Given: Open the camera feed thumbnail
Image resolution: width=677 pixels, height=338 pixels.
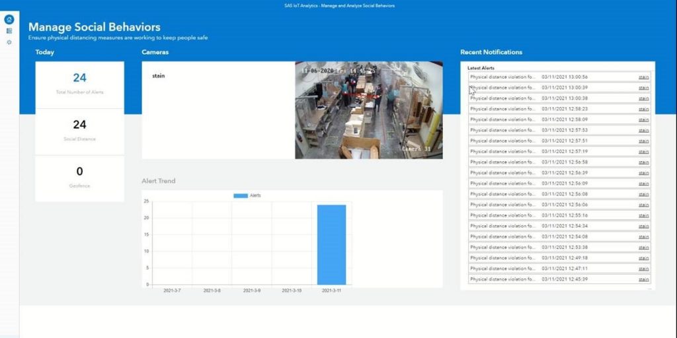Looking at the screenshot, I should 368,110.
